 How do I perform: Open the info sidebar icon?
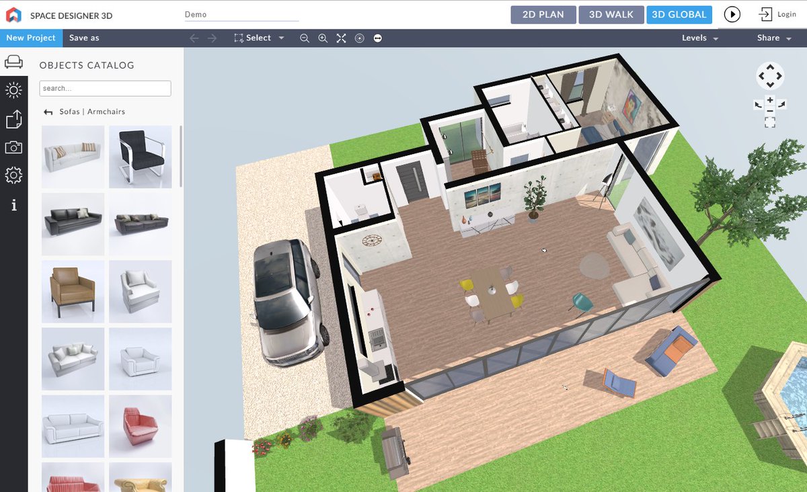[14, 205]
